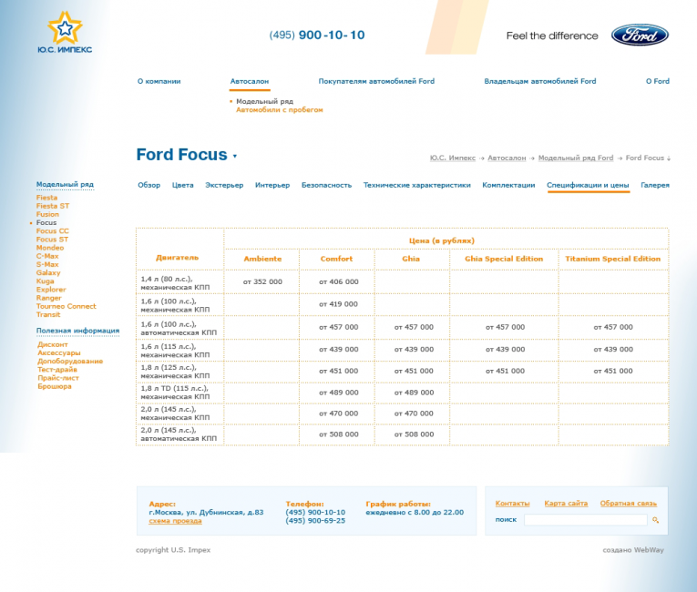Open Покупателям автомобилей Ford menu

376,81
